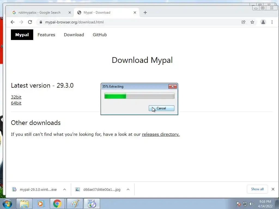Open mypal-29.3.0.win6 exe download item
The width and height of the screenshot is (279, 209).
35,189
